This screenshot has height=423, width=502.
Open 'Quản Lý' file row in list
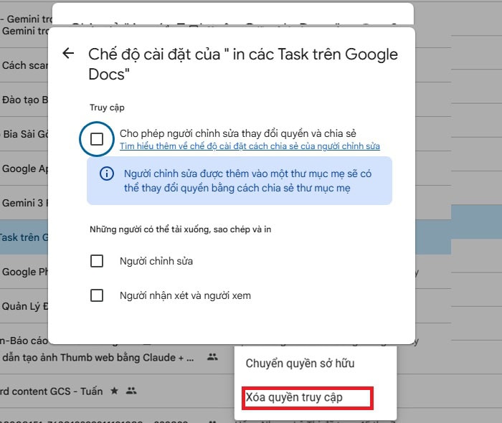[24, 306]
